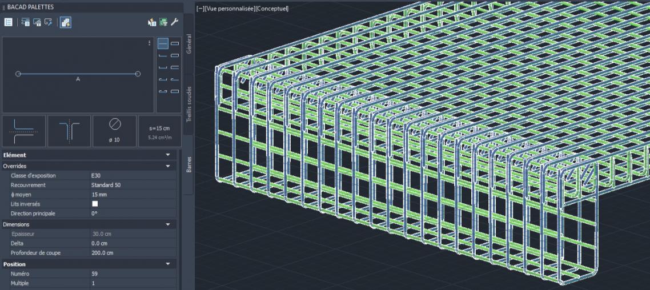Click the wrench settings icon
Screen dimensions: 650x290
175,22
